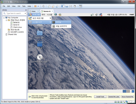The height and width of the screenshot is (104, 136).
Task: Click the guest volume speaker icon
Action: pos(97,15)
